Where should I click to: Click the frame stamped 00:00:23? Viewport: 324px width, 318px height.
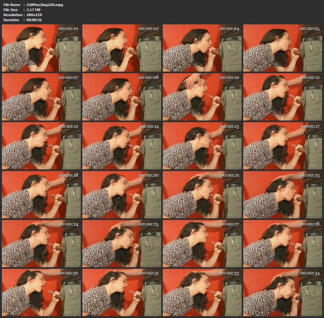[x=282, y=195]
